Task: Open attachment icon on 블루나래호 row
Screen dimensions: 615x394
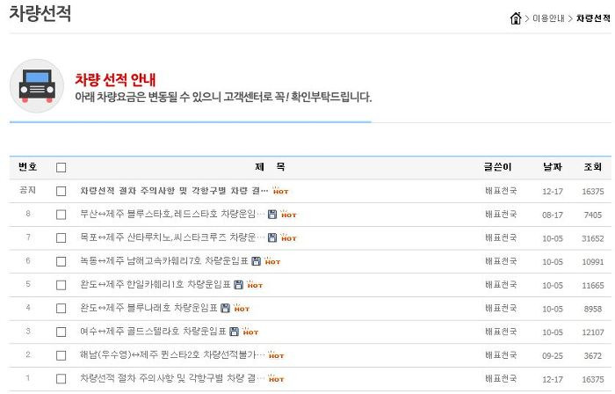Action: pos(225,309)
